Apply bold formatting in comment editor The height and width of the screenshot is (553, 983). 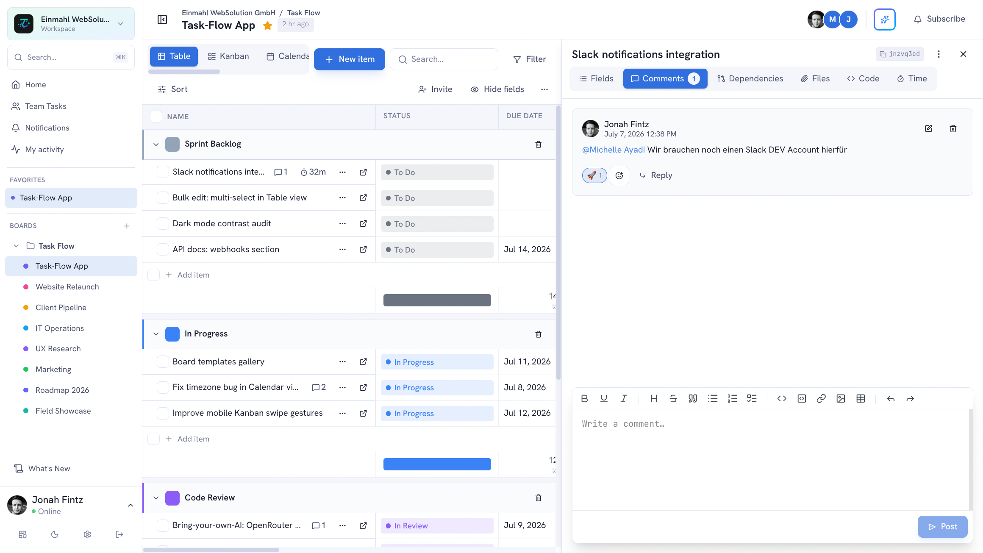[584, 398]
